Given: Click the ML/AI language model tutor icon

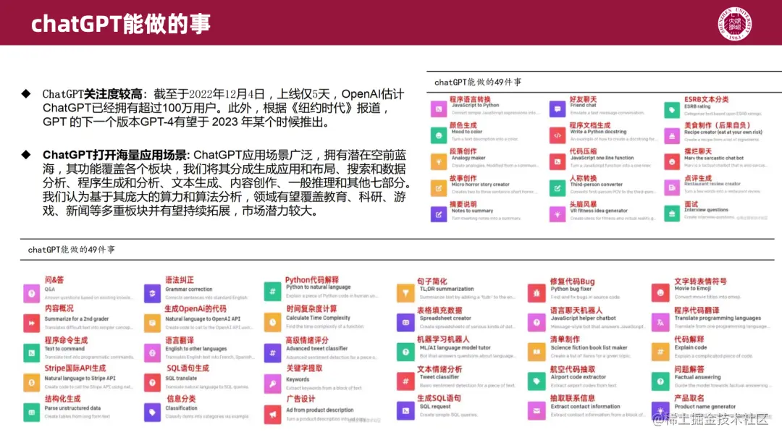Looking at the screenshot, I should [x=405, y=352].
